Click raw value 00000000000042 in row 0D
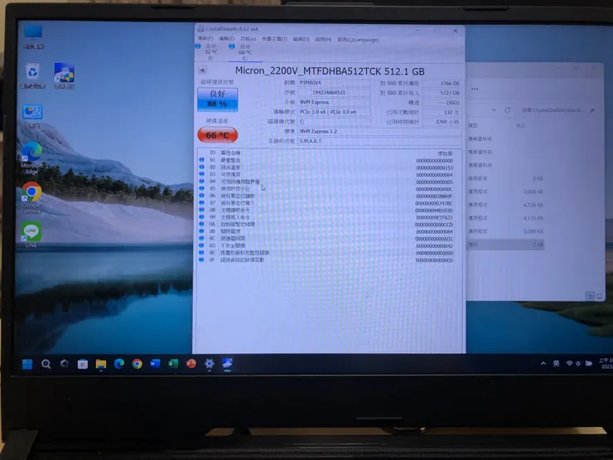613x460 pixels. click(434, 246)
